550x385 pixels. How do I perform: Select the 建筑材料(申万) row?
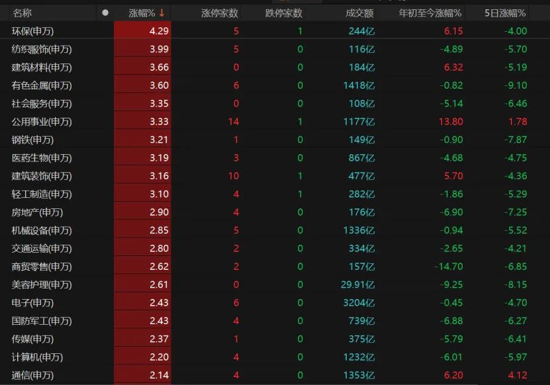[x=275, y=67]
